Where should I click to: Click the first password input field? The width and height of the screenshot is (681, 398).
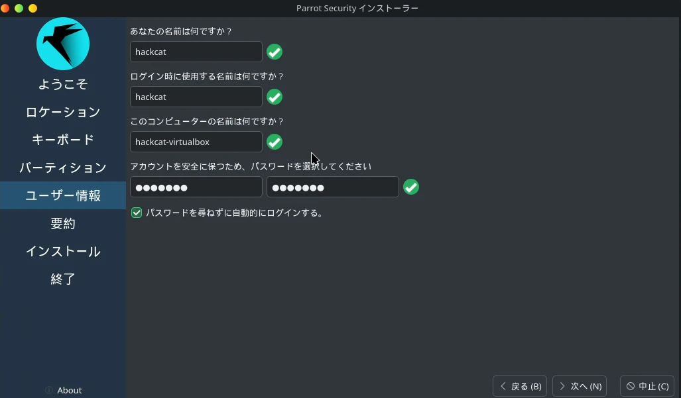[196, 187]
